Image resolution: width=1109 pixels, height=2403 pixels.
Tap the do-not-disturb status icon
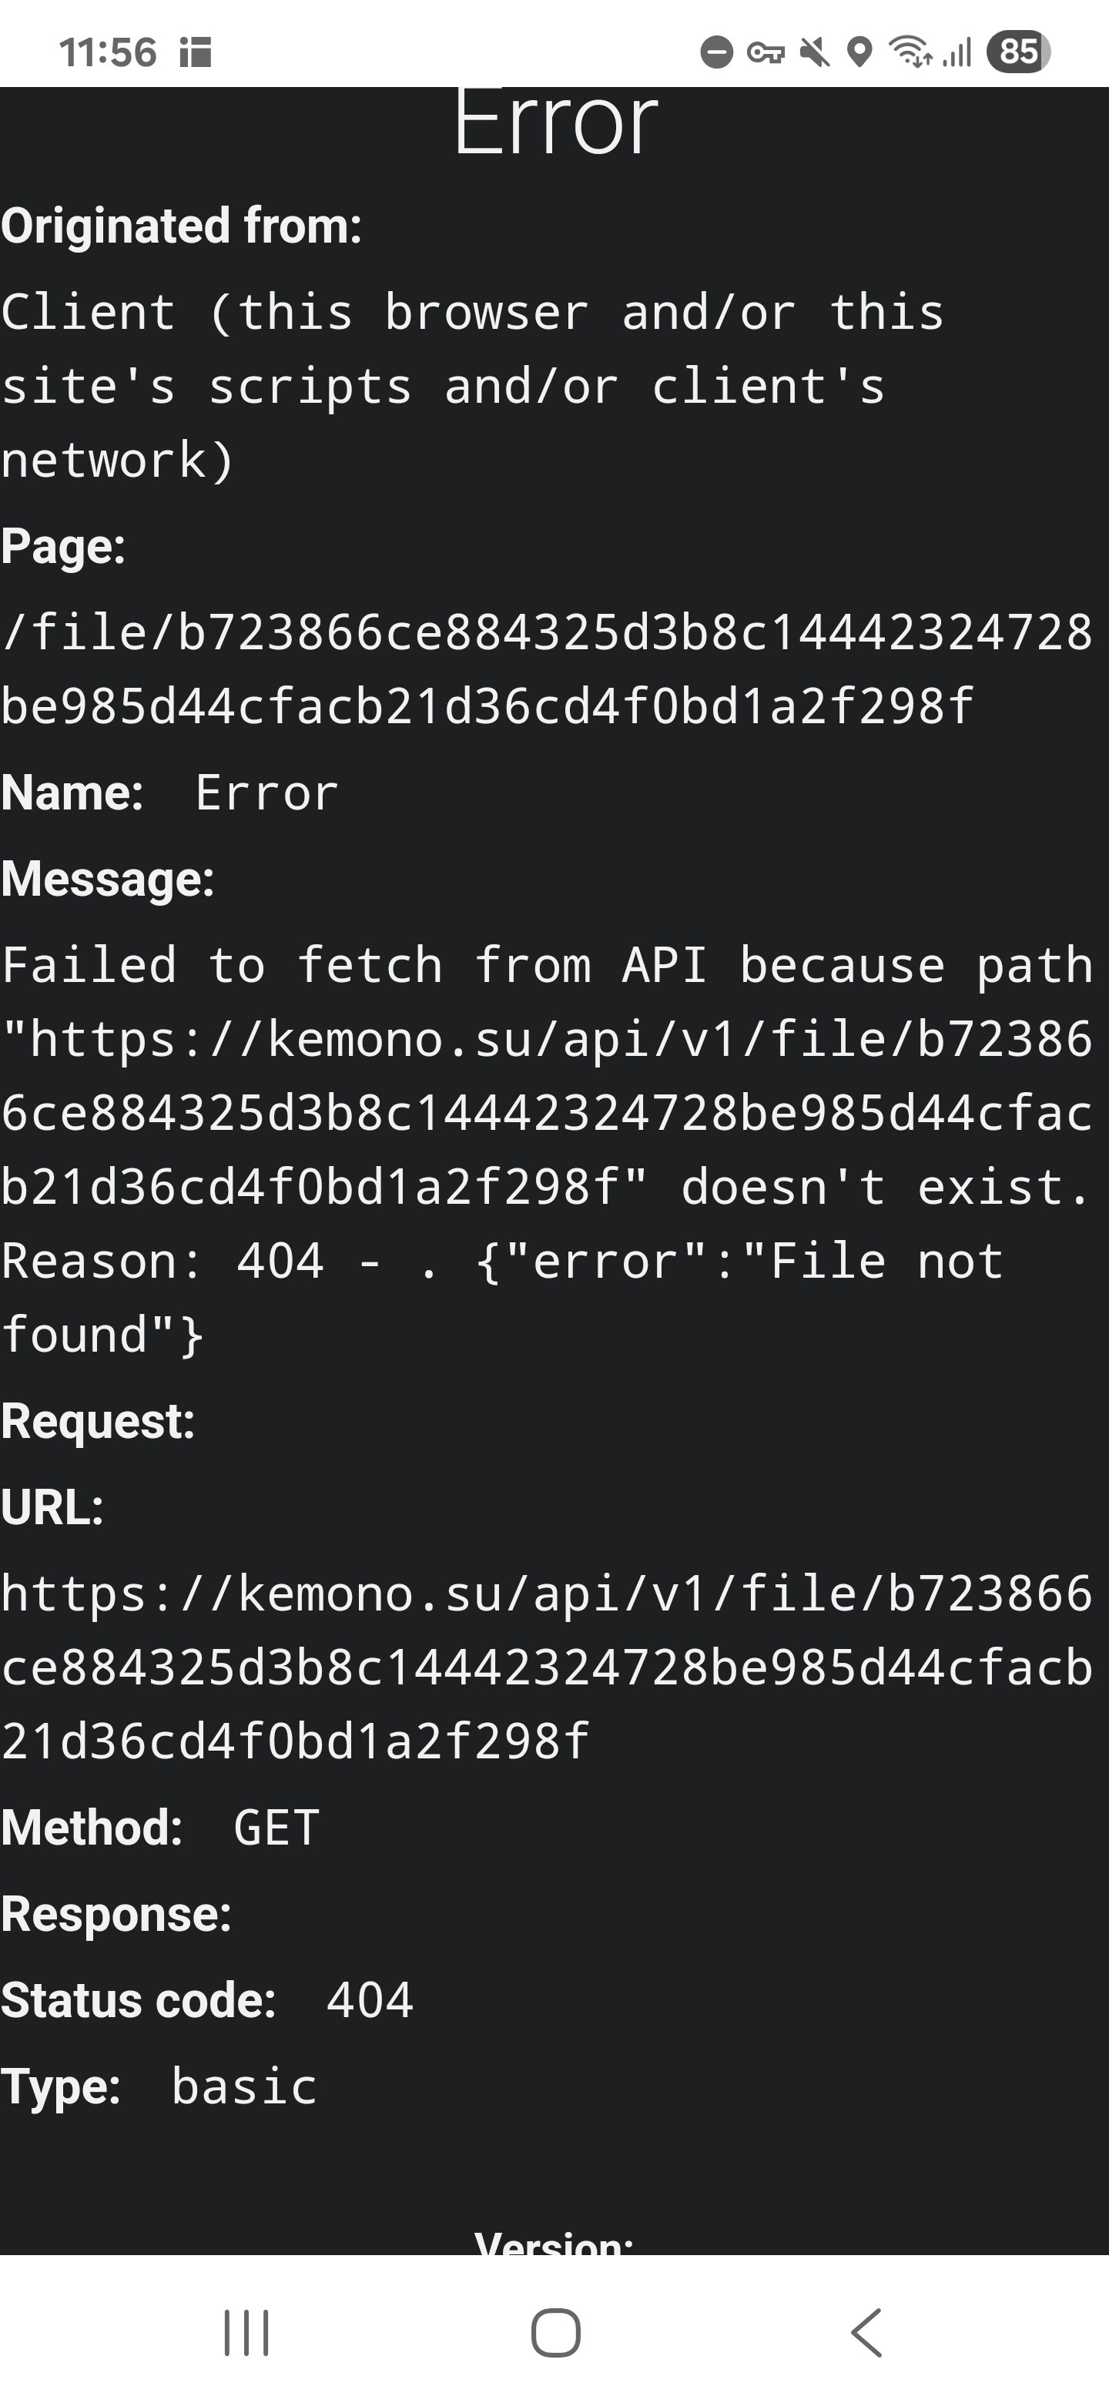(716, 52)
